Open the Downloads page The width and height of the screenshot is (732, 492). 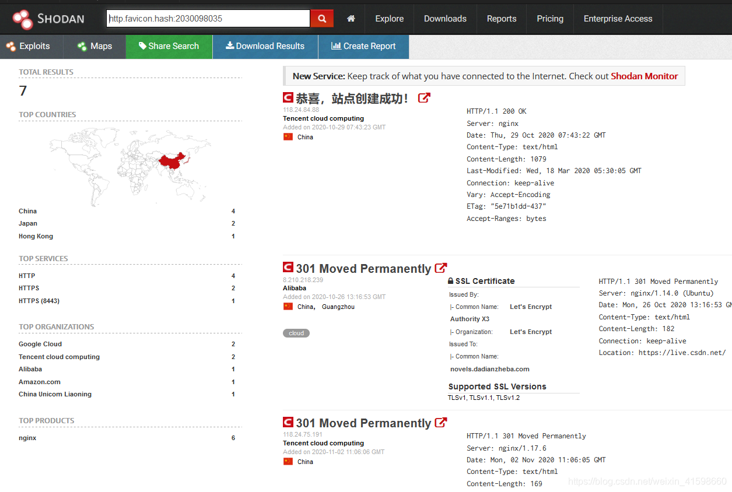(445, 19)
